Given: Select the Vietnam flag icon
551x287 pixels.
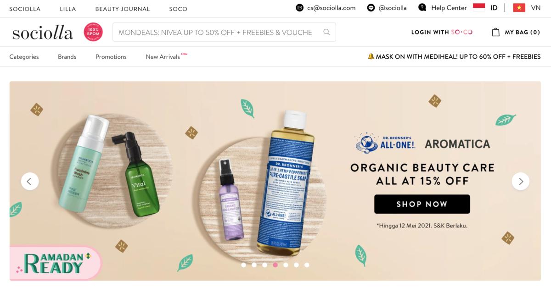Looking at the screenshot, I should pyautogui.click(x=519, y=8).
